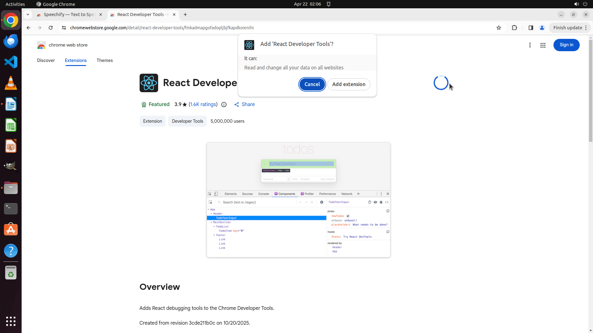View site information icon in address bar
The height and width of the screenshot is (333, 593).
[64, 28]
